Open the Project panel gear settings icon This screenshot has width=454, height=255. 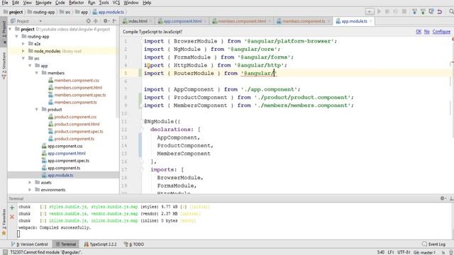(106, 21)
